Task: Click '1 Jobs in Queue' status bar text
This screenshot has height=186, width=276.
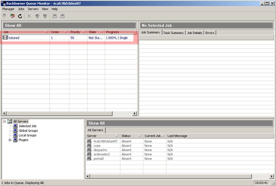Action: [13, 183]
